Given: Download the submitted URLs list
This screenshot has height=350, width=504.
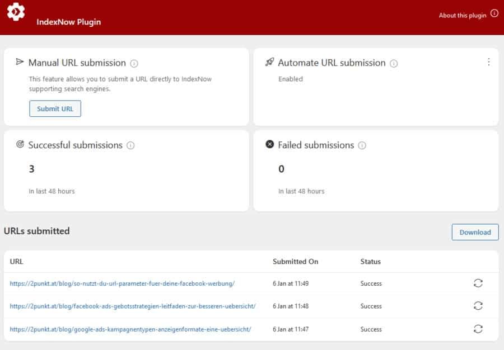Looking at the screenshot, I should click(x=475, y=232).
